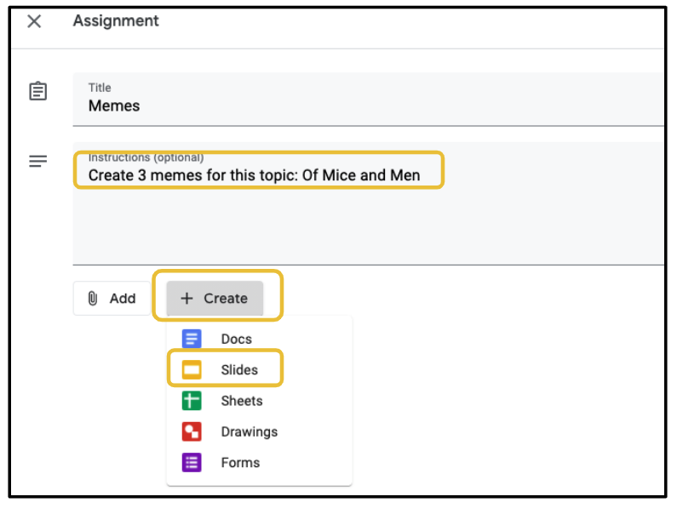Click the purple Forms icon

[x=192, y=462]
